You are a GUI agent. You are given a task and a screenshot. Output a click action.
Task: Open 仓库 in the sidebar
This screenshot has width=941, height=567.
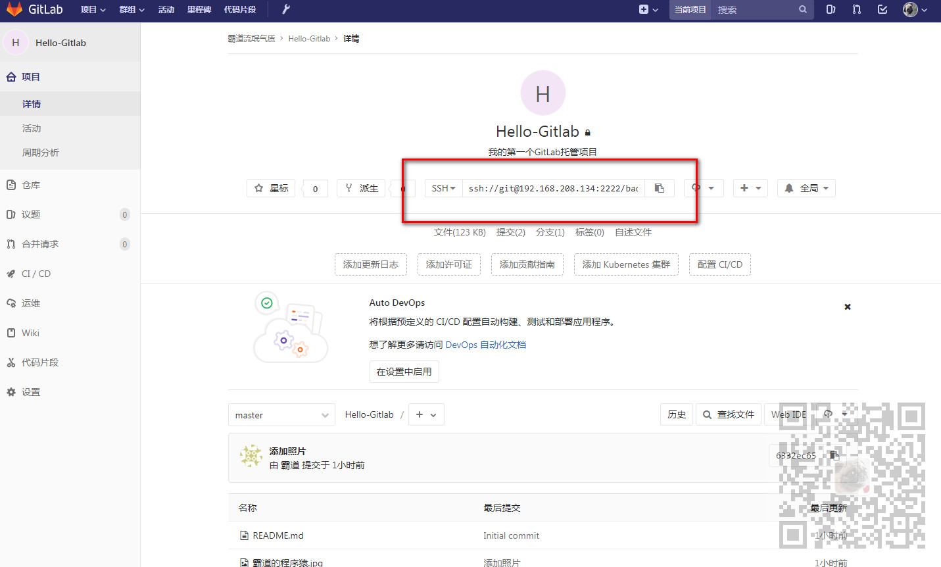click(x=70, y=185)
